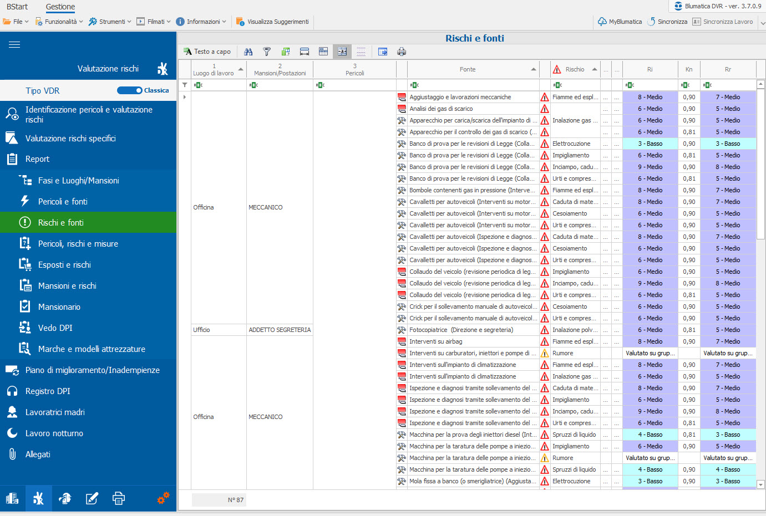Screen dimensions: 766x516
Task: Switch to the Gestione tab
Action: point(60,7)
